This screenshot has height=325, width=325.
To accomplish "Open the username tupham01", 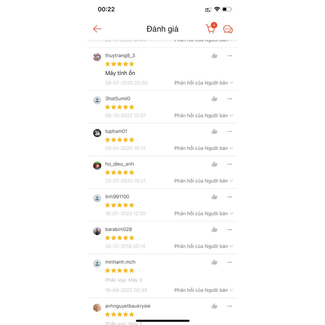I will [116, 131].
